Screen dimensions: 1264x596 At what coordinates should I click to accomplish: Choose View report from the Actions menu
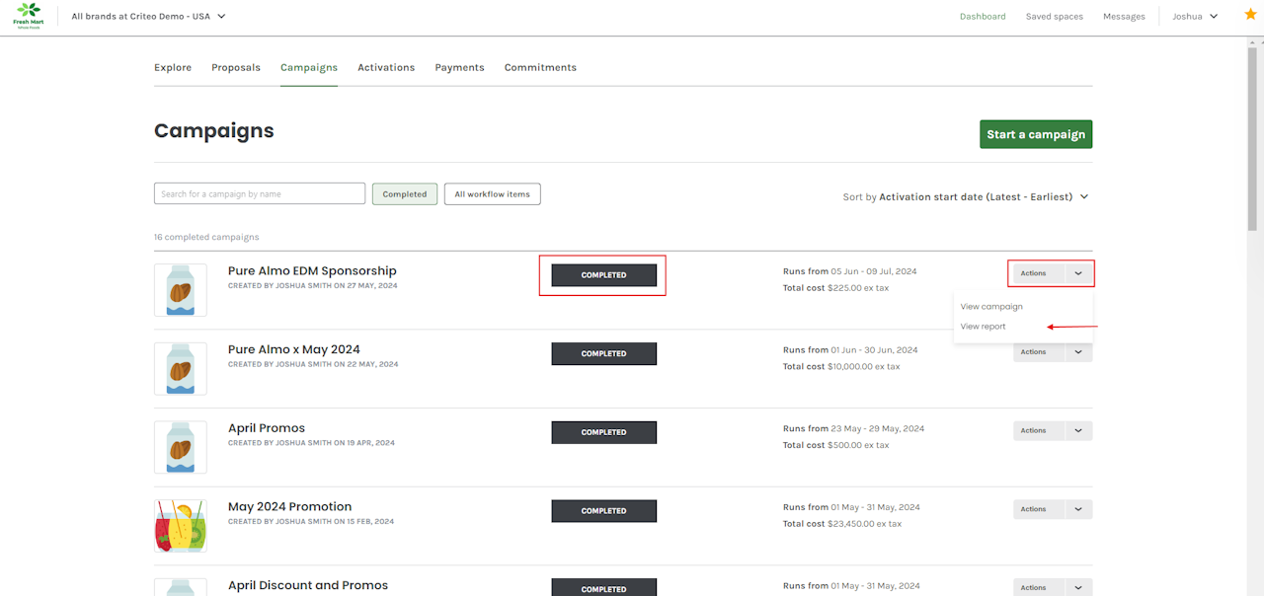pyautogui.click(x=983, y=327)
